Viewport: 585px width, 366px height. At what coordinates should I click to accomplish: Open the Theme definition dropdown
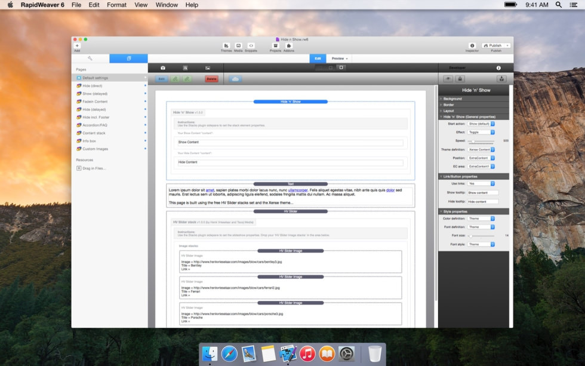pyautogui.click(x=481, y=150)
